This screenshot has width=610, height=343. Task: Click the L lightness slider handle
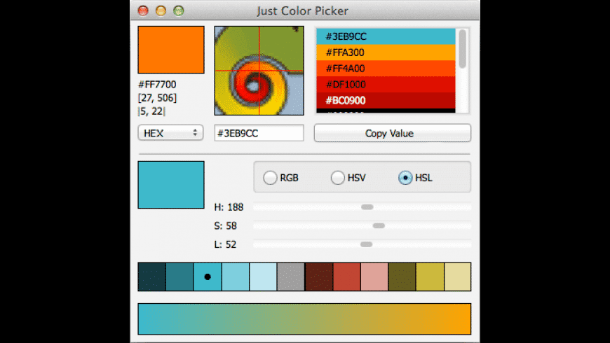[367, 244]
